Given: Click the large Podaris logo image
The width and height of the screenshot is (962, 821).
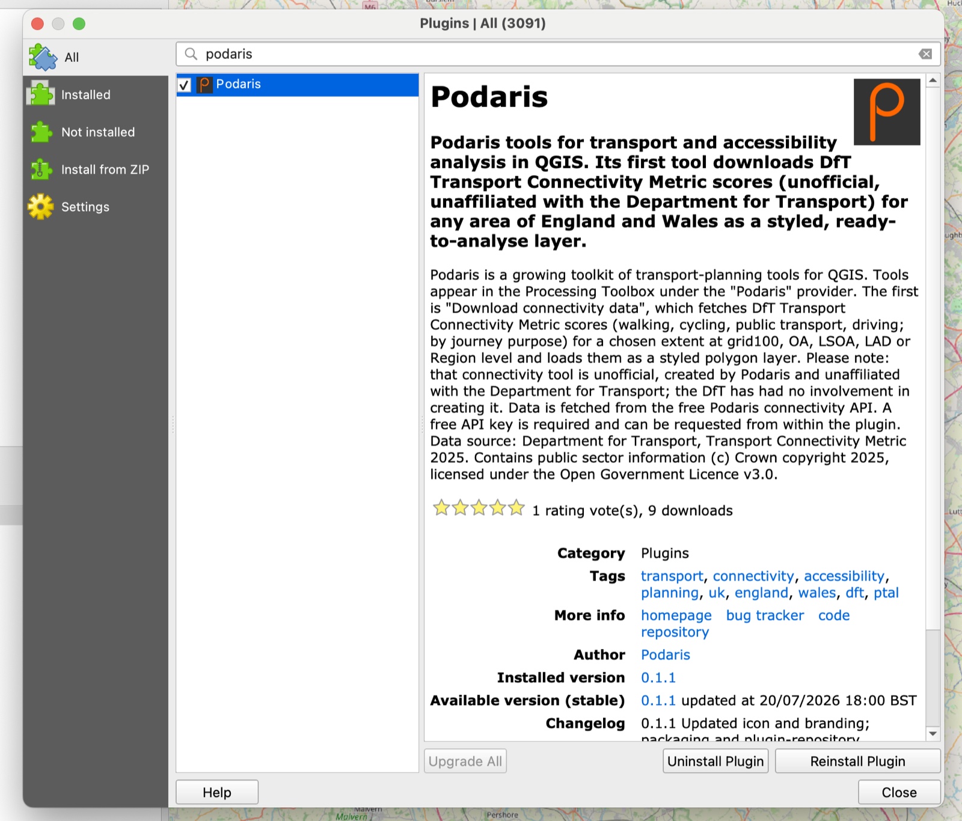Looking at the screenshot, I should point(887,112).
